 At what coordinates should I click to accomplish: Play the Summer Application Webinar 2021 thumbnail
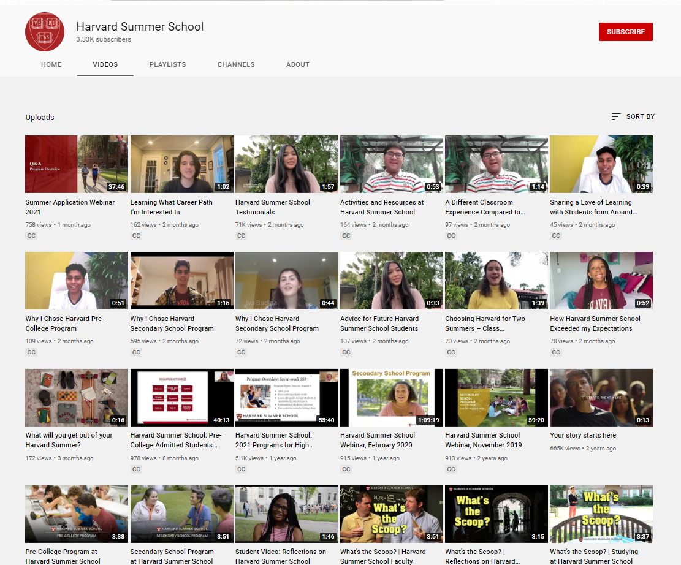77,164
